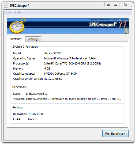The width and height of the screenshot is (135, 144).
Task: Click the copyright 2010 text in the banner
Action: pyautogui.click(x=108, y=20)
